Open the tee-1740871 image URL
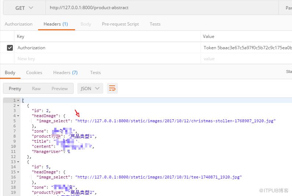The image size is (292, 196). (x=159, y=177)
